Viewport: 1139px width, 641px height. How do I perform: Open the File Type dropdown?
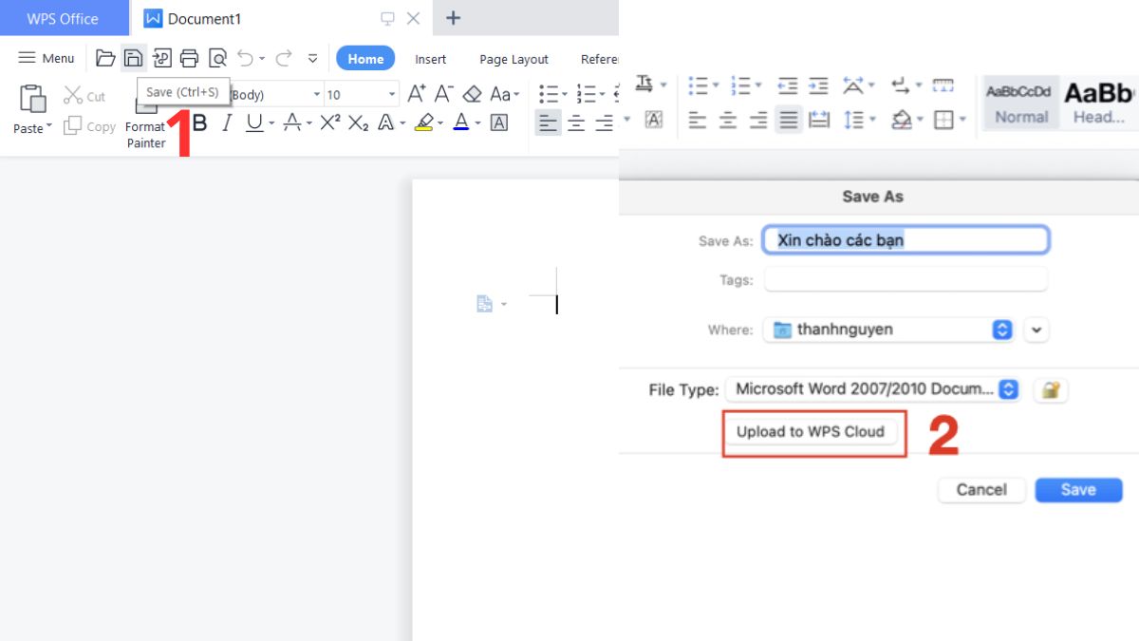coord(1006,388)
